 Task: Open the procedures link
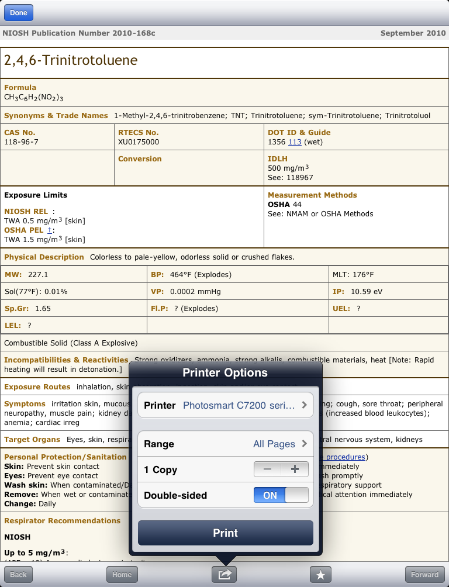point(345,457)
